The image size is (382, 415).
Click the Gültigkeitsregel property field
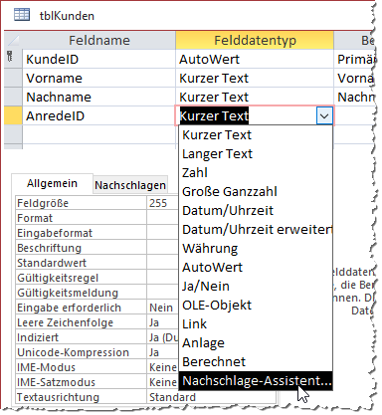coord(163,278)
